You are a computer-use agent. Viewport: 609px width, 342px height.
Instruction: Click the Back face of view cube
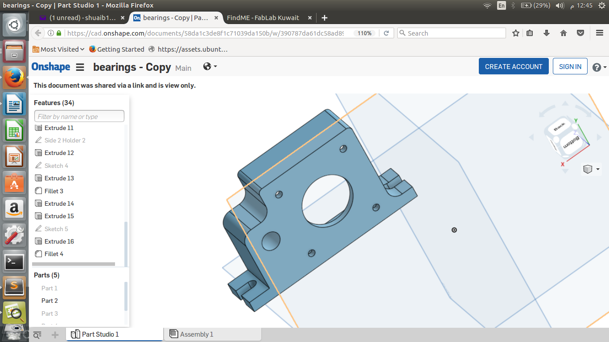(559, 127)
